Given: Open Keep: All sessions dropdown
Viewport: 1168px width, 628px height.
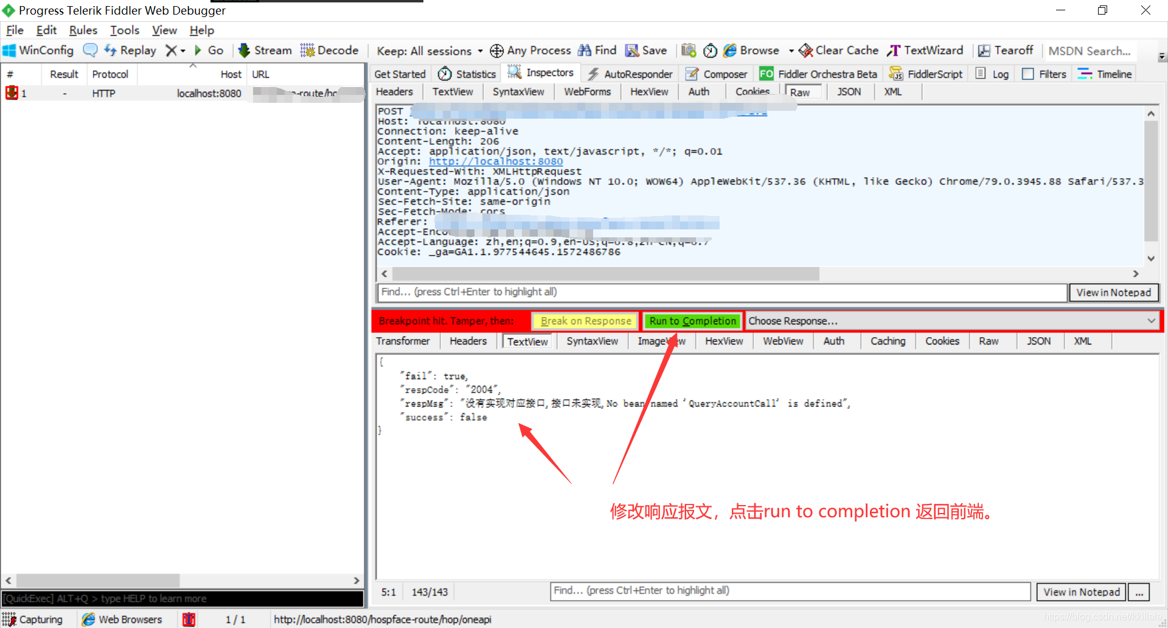Looking at the screenshot, I should point(429,51).
